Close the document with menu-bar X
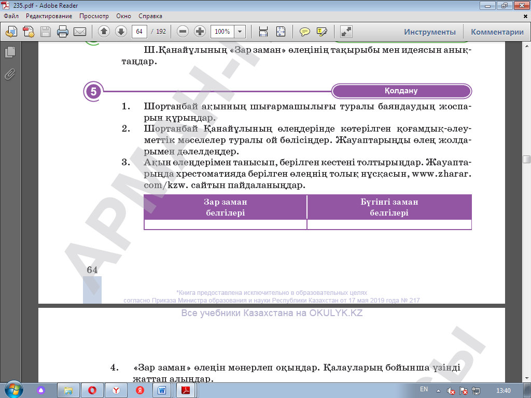 (x=526, y=16)
